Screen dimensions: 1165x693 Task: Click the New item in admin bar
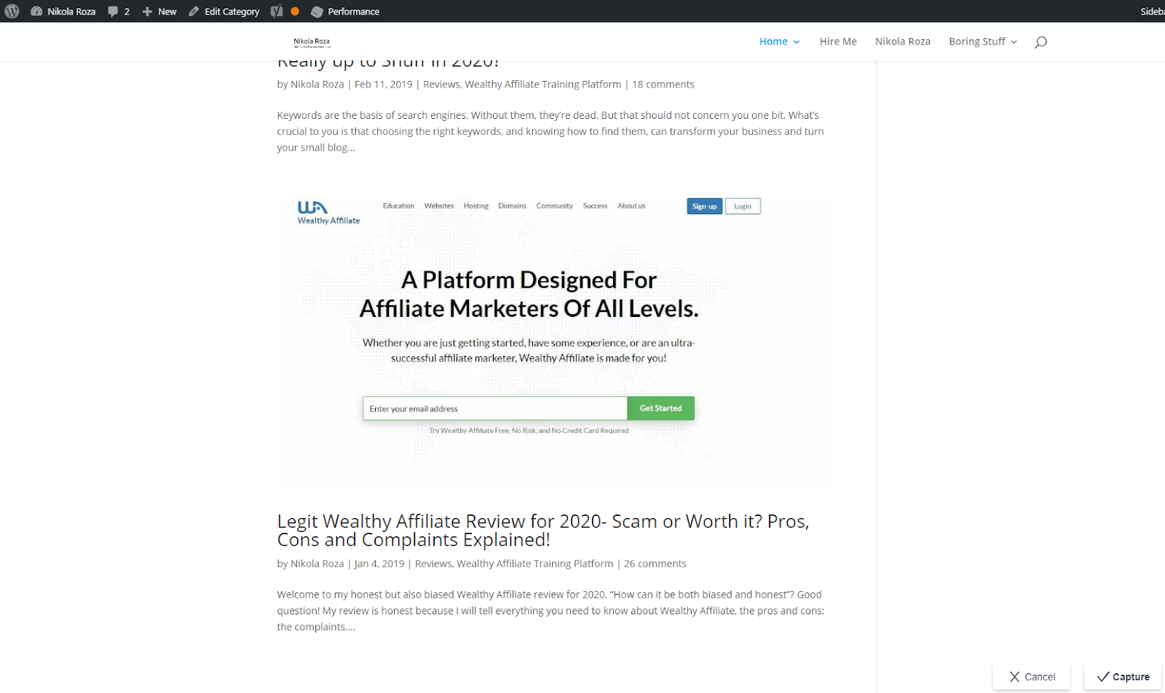click(159, 12)
